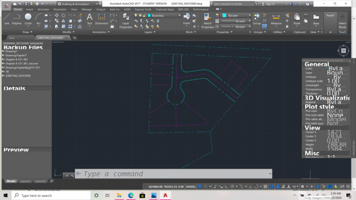Viewport: 356px width, 200px height.
Task: Switch to the Annotate ribbon tab
Action: (x=43, y=9)
